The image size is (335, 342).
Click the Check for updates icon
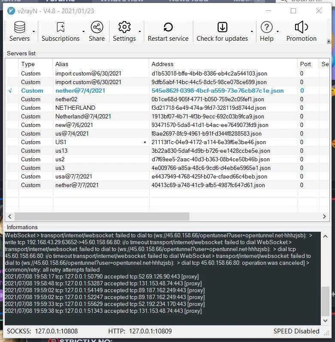(222, 27)
